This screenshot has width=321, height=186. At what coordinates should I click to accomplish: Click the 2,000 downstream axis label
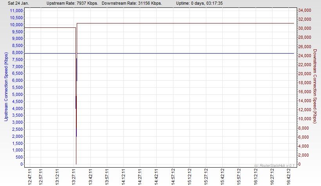click(x=304, y=155)
